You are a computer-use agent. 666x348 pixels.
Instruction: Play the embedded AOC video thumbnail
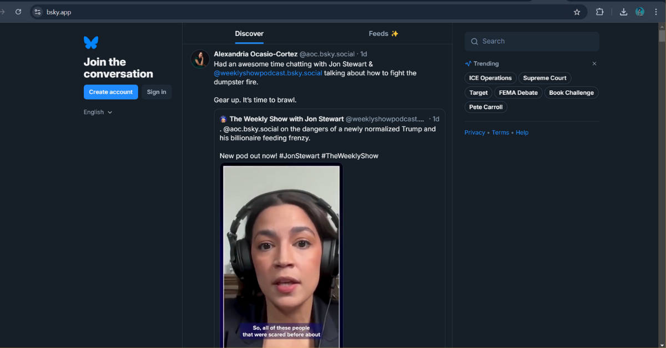pos(281,257)
